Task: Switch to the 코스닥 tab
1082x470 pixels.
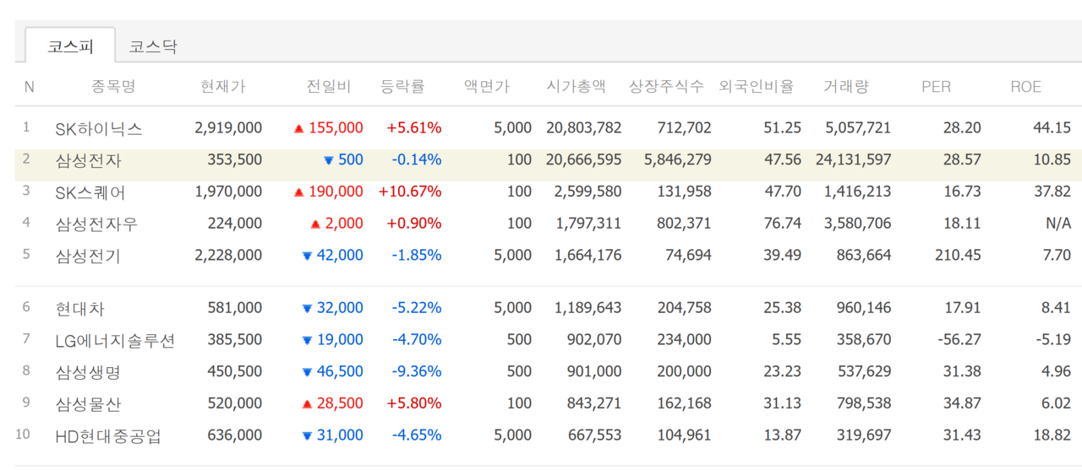Action: pyautogui.click(x=153, y=46)
